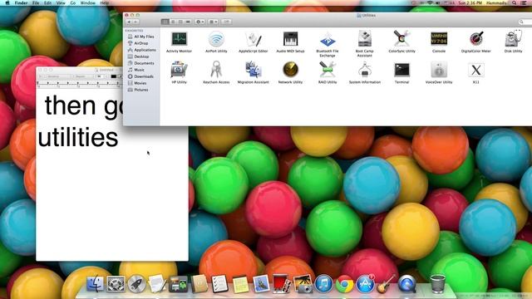
Task: Open the Console app
Action: point(439,42)
